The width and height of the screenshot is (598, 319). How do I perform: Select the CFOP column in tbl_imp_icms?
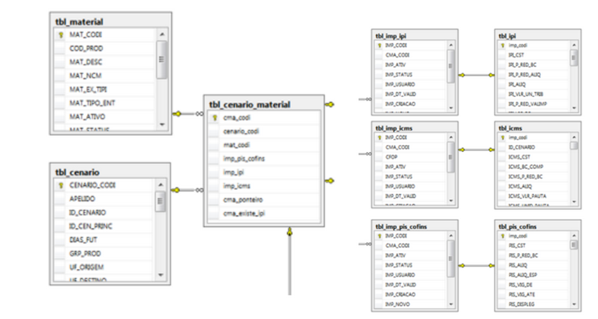(410, 157)
